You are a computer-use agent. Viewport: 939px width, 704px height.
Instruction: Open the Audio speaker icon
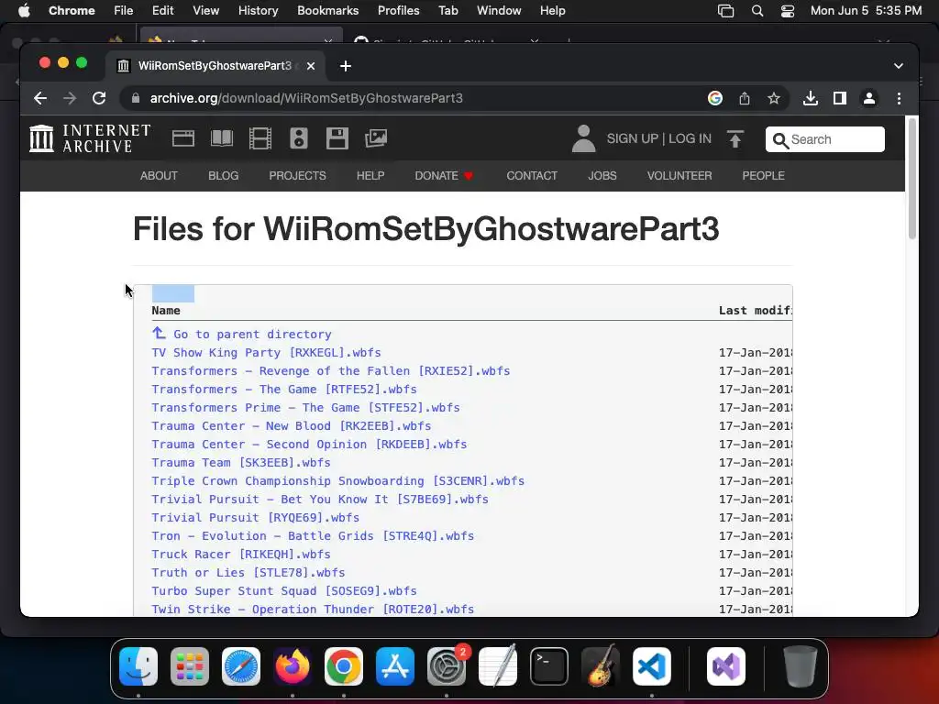[298, 138]
